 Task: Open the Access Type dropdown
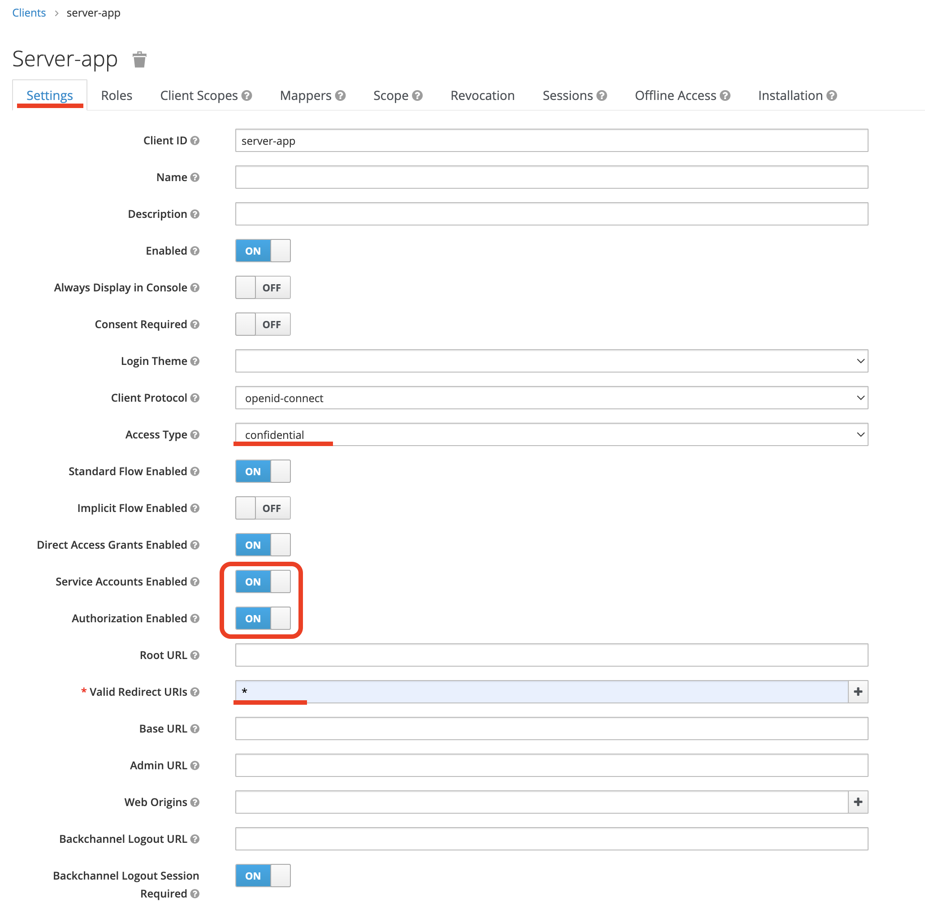pos(551,434)
